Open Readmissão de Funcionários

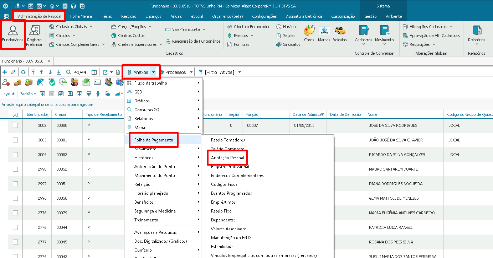(x=193, y=41)
